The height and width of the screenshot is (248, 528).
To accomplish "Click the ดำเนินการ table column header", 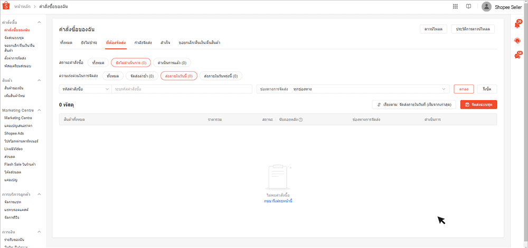I will coord(433,119).
